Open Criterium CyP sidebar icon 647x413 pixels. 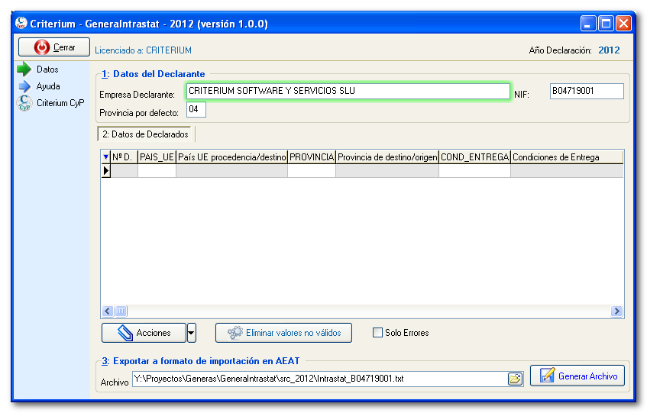(24, 103)
